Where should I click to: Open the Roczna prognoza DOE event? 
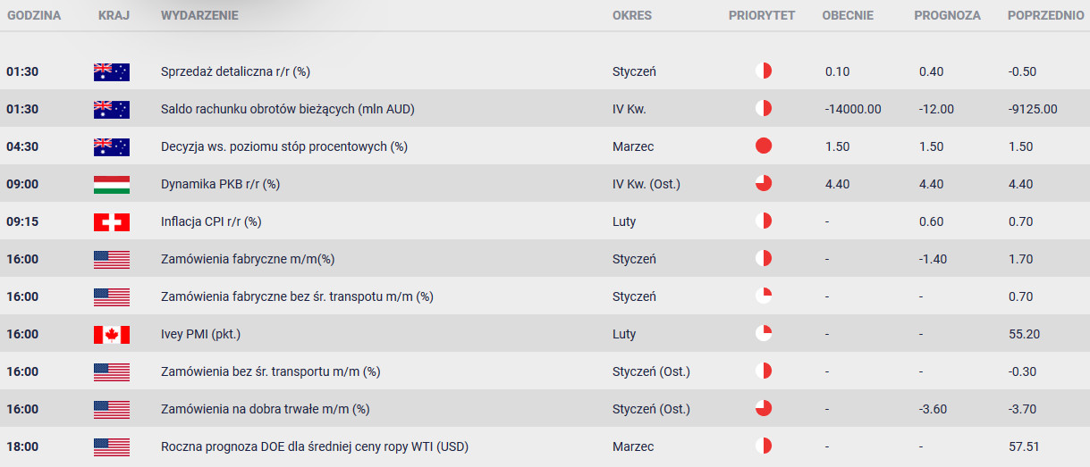click(x=314, y=446)
